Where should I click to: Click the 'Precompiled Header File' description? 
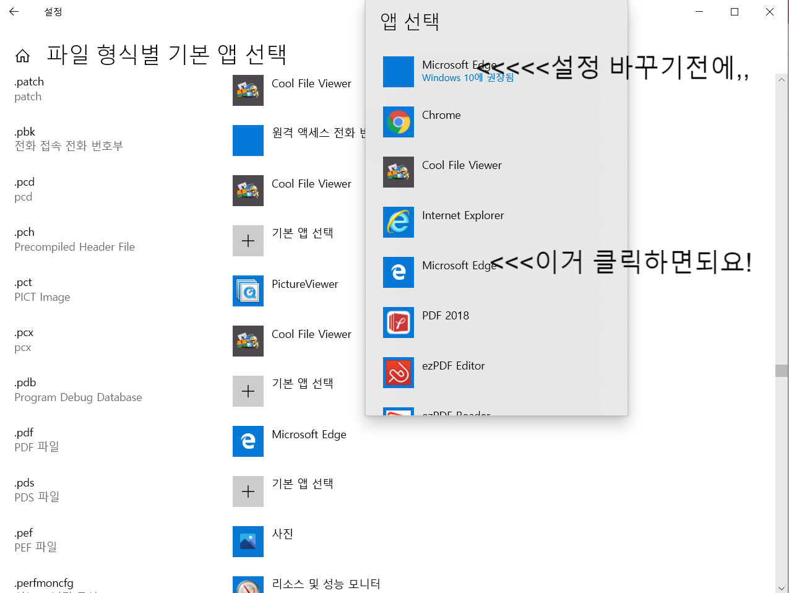(75, 247)
